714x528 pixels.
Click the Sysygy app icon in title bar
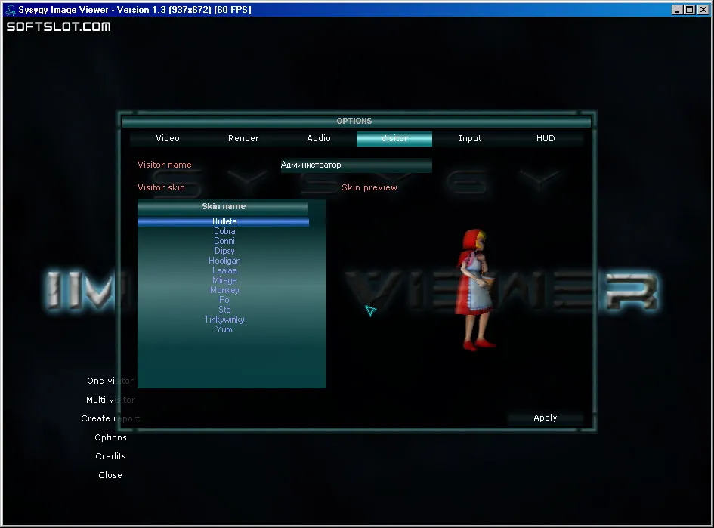pyautogui.click(x=11, y=10)
